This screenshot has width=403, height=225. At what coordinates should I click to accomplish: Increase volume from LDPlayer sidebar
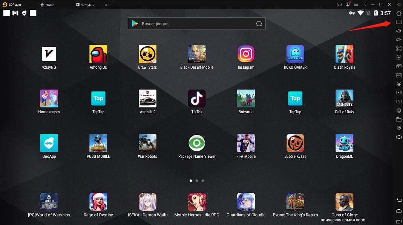tap(398, 31)
